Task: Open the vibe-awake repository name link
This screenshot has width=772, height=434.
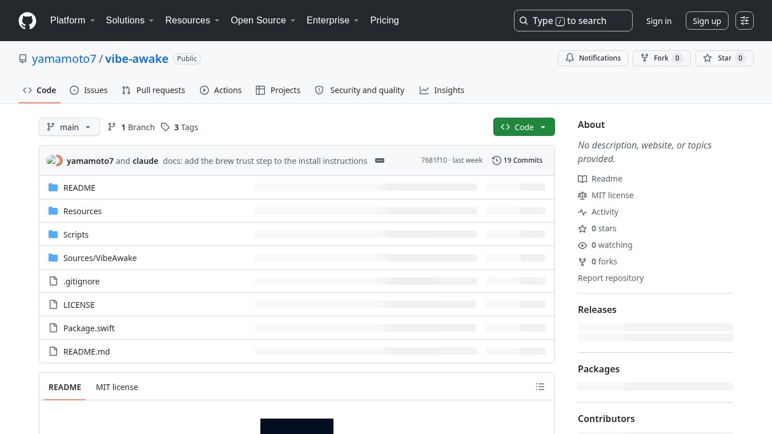Action: click(x=136, y=59)
